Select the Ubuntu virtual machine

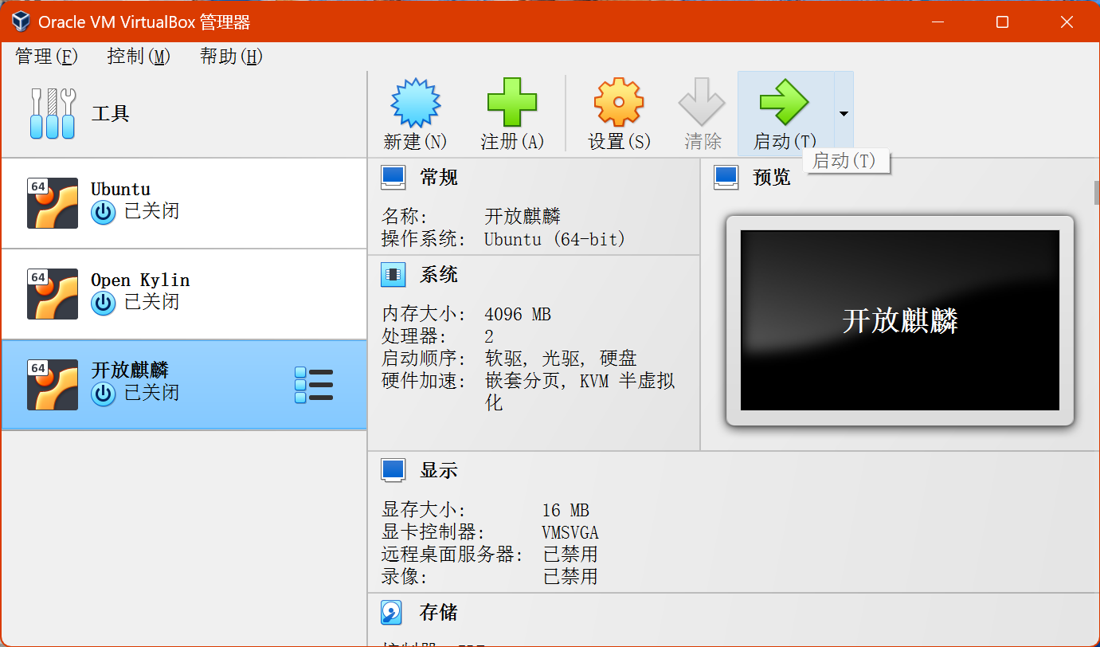(x=184, y=203)
